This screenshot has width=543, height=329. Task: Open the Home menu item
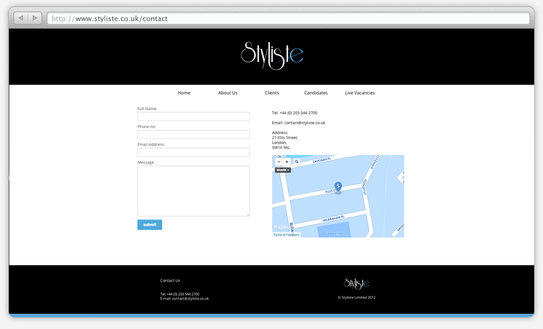tap(184, 92)
